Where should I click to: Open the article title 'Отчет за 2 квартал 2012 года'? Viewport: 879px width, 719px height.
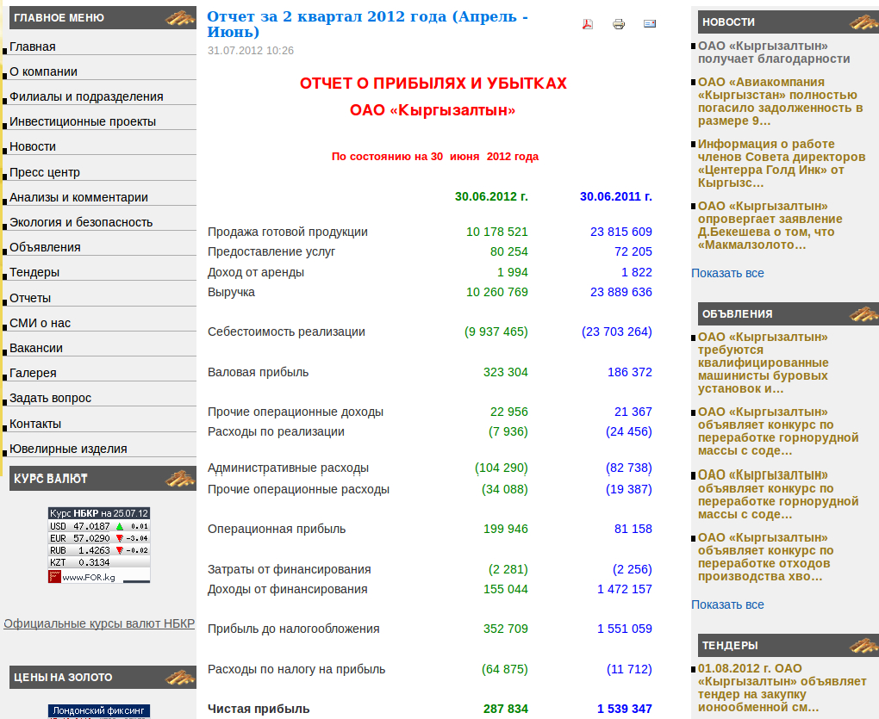tap(368, 24)
